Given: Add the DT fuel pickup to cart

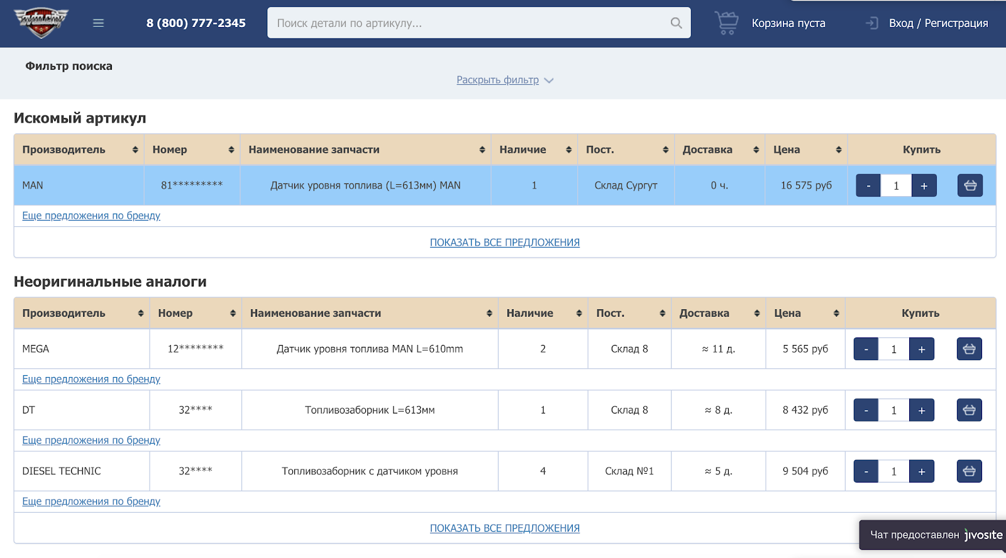Looking at the screenshot, I should click(969, 410).
